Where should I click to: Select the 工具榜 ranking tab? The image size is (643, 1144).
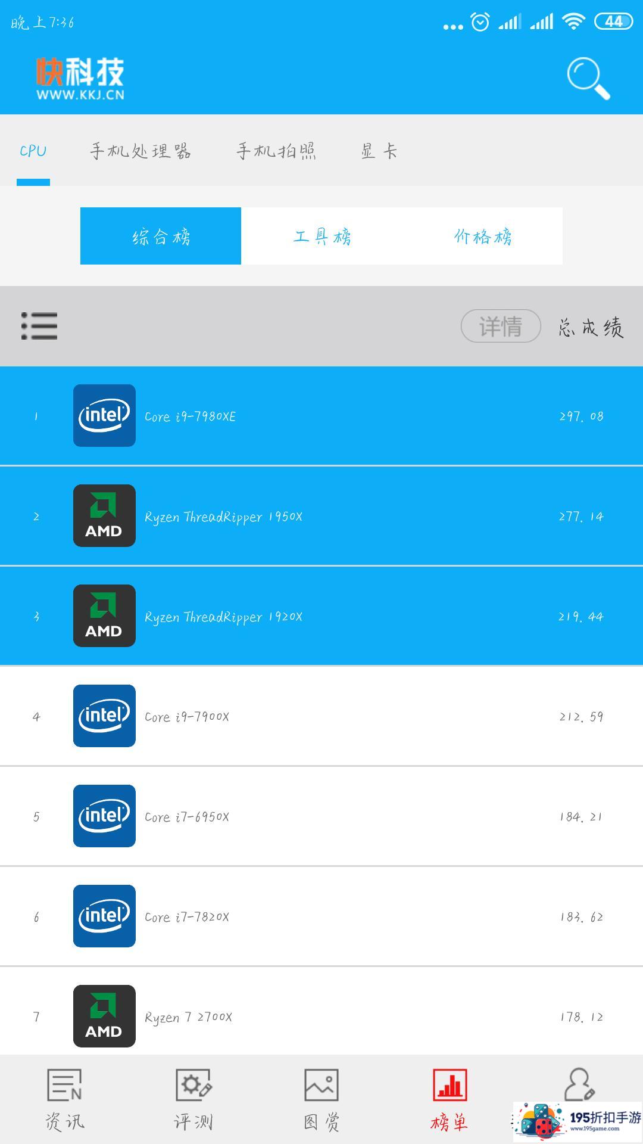(321, 236)
